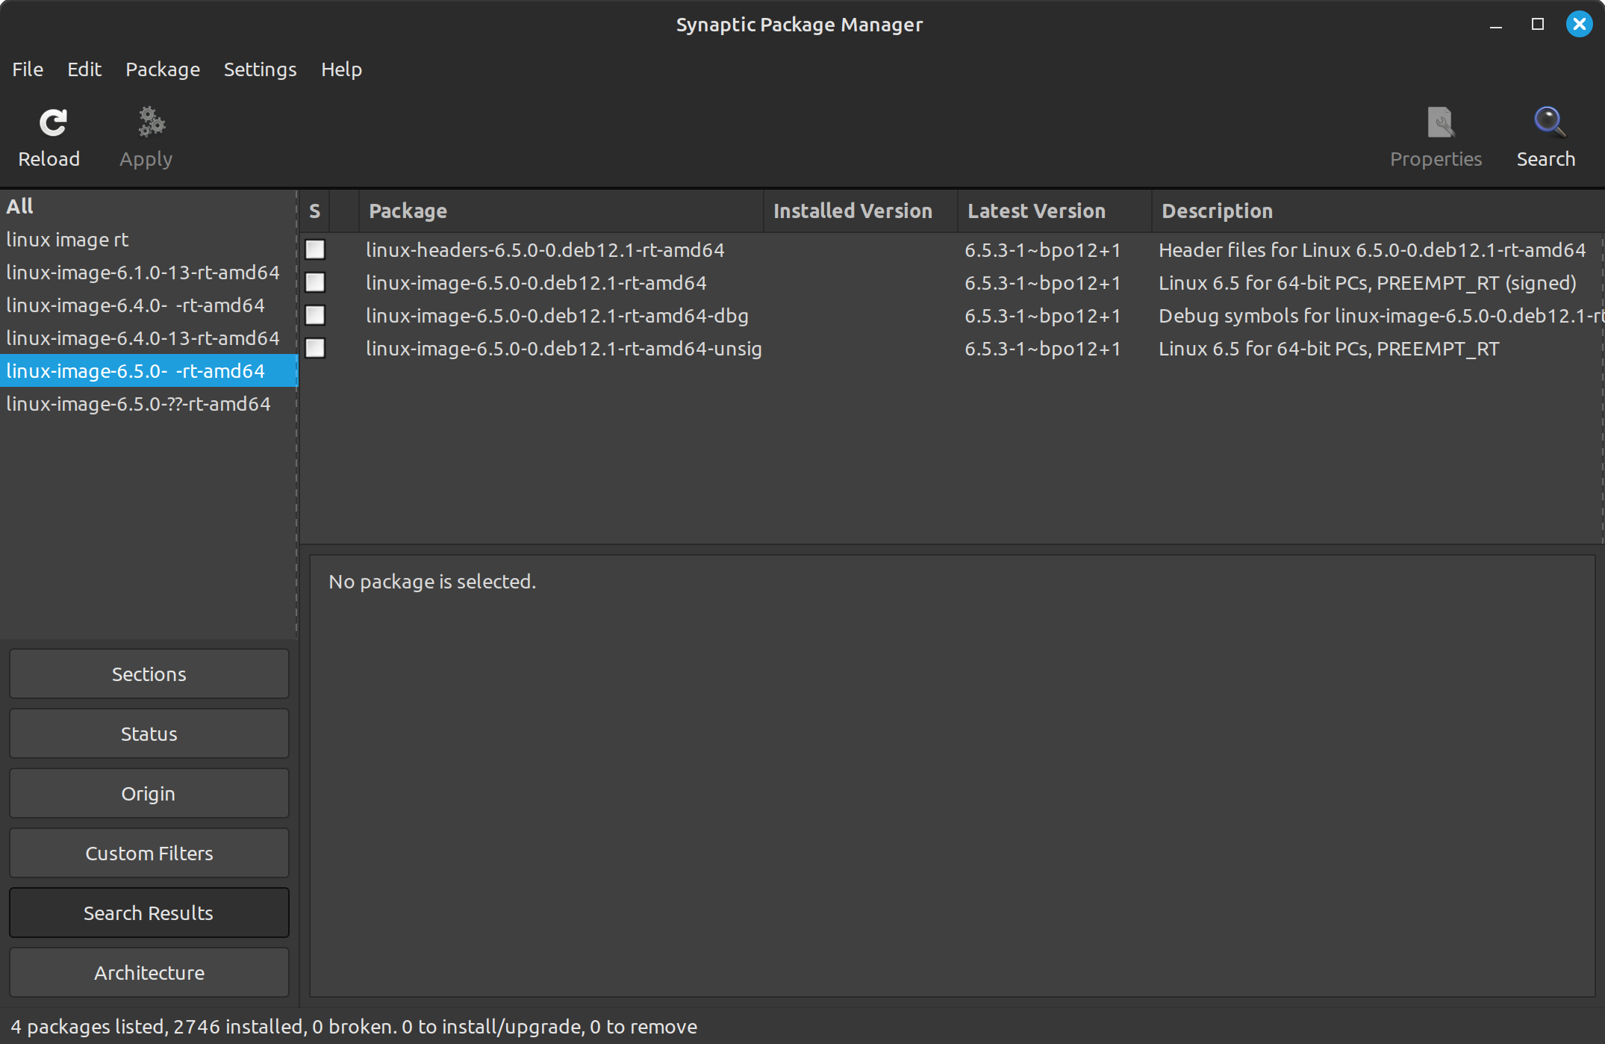
Task: Click 'No package is selected.' text
Action: [432, 582]
